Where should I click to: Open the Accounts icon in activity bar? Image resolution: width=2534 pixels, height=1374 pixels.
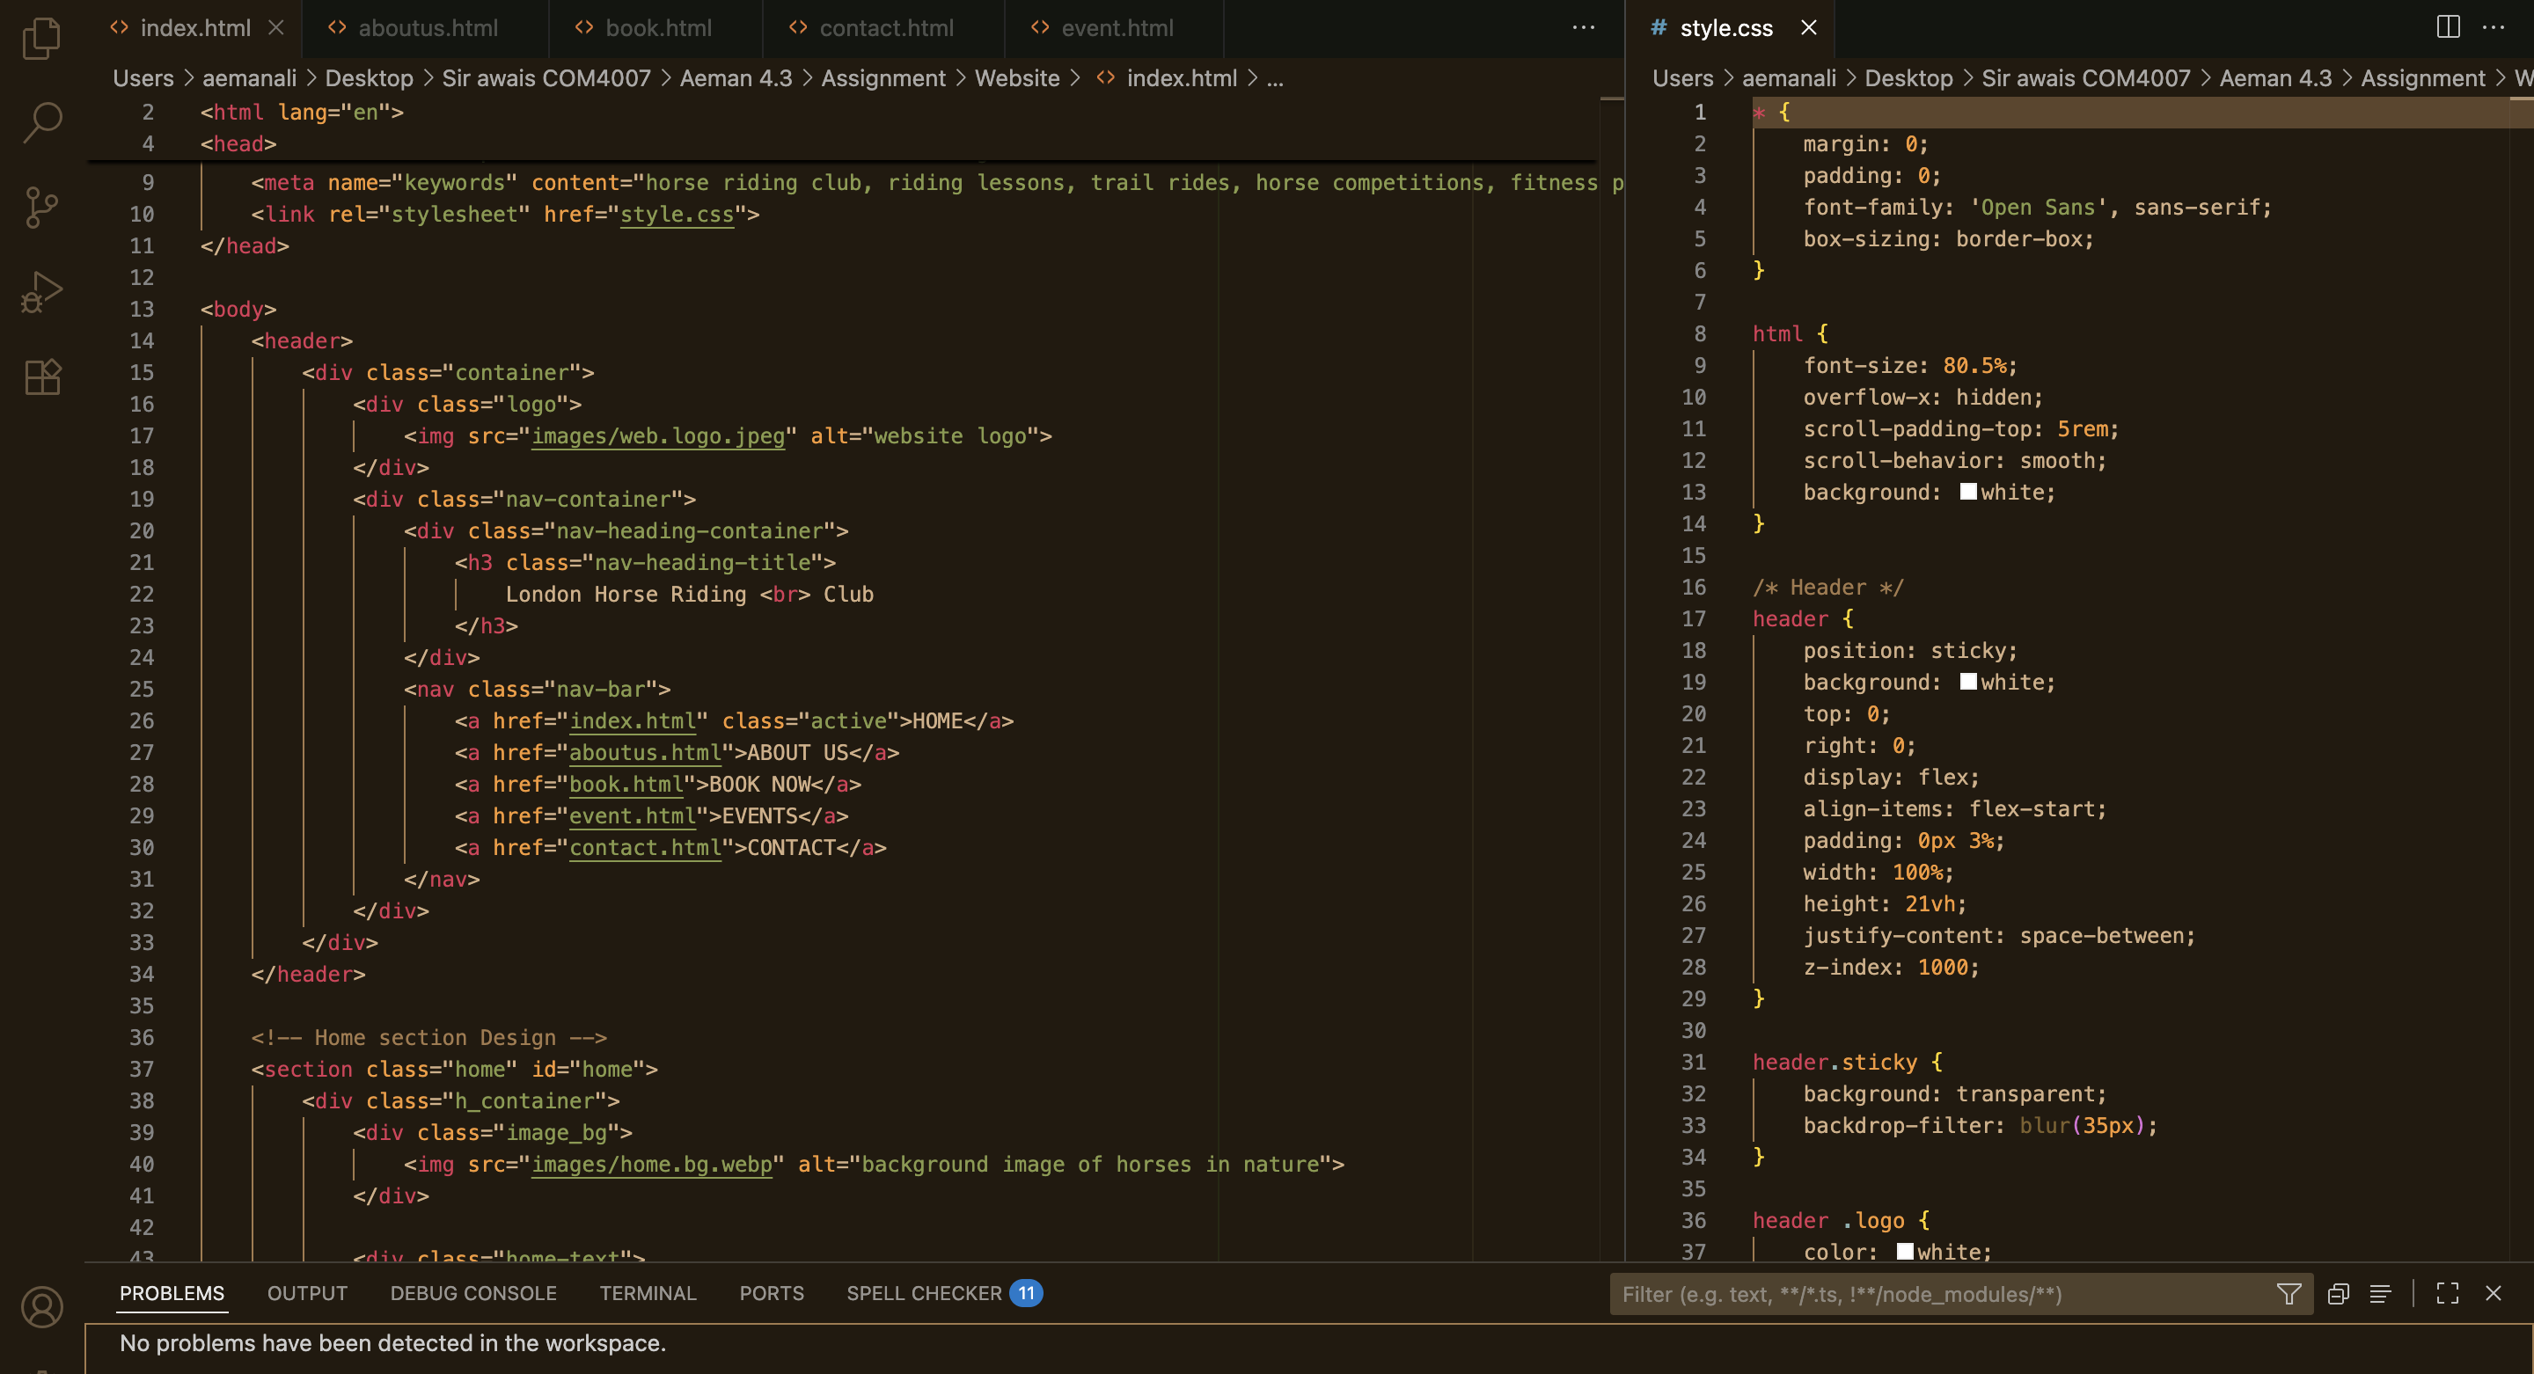(41, 1307)
